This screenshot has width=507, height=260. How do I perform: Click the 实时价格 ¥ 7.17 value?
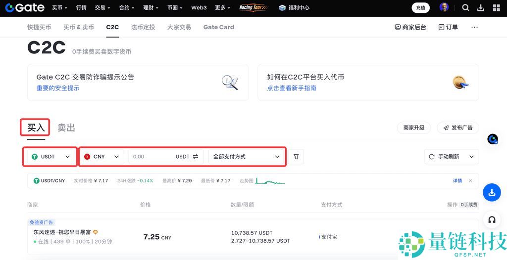(91, 181)
